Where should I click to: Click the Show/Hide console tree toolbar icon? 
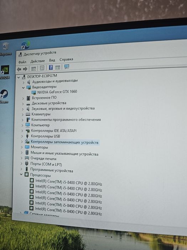(33, 69)
